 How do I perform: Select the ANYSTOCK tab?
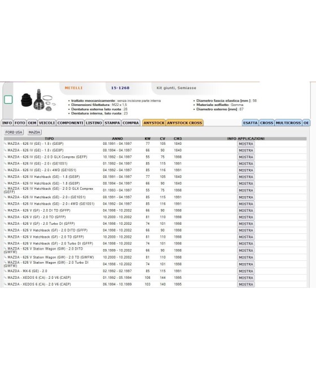154,123
